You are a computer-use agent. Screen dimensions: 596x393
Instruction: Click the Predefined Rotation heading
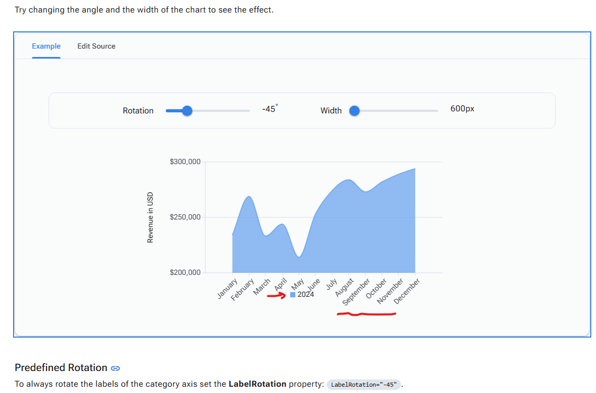click(61, 367)
